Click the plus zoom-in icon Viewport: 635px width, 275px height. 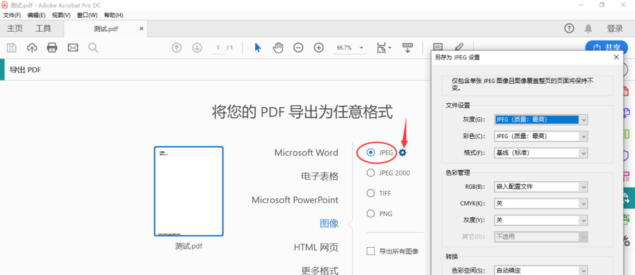click(x=319, y=48)
